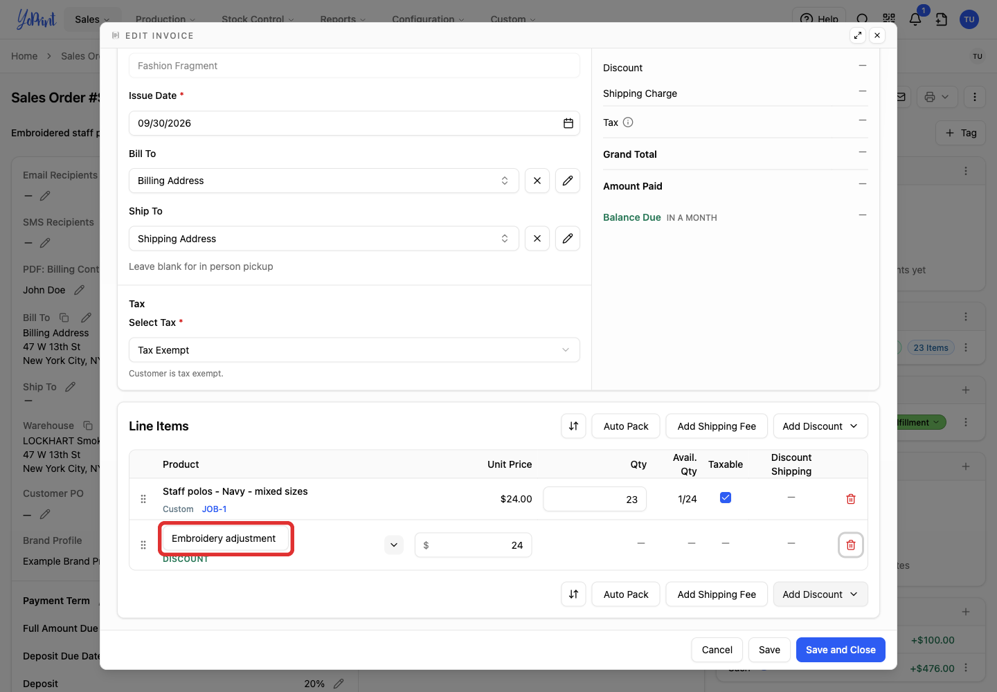The image size is (997, 692).
Task: Open notifications bell
Action: (915, 19)
